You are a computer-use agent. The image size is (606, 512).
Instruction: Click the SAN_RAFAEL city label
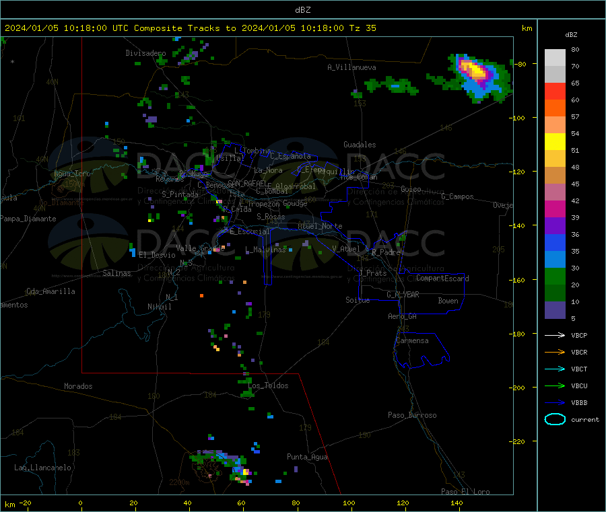(248, 183)
